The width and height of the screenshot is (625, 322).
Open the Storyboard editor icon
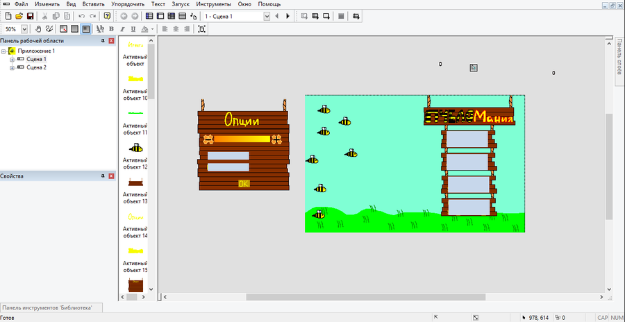(x=149, y=17)
